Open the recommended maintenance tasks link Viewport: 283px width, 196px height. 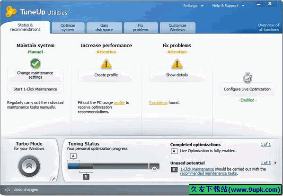pos(208,173)
